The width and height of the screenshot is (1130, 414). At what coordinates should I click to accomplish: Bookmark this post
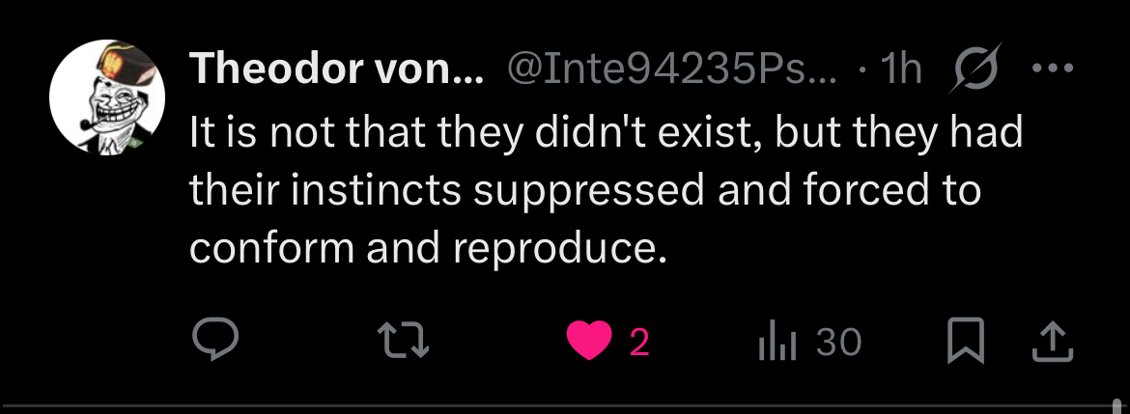coord(962,342)
